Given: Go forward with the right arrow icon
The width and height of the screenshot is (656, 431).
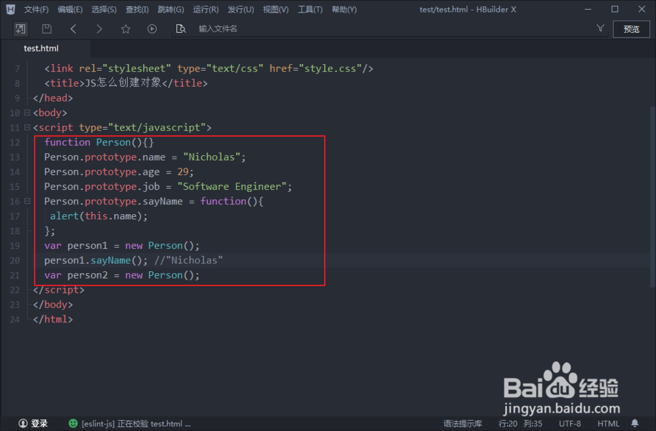Looking at the screenshot, I should click(99, 29).
